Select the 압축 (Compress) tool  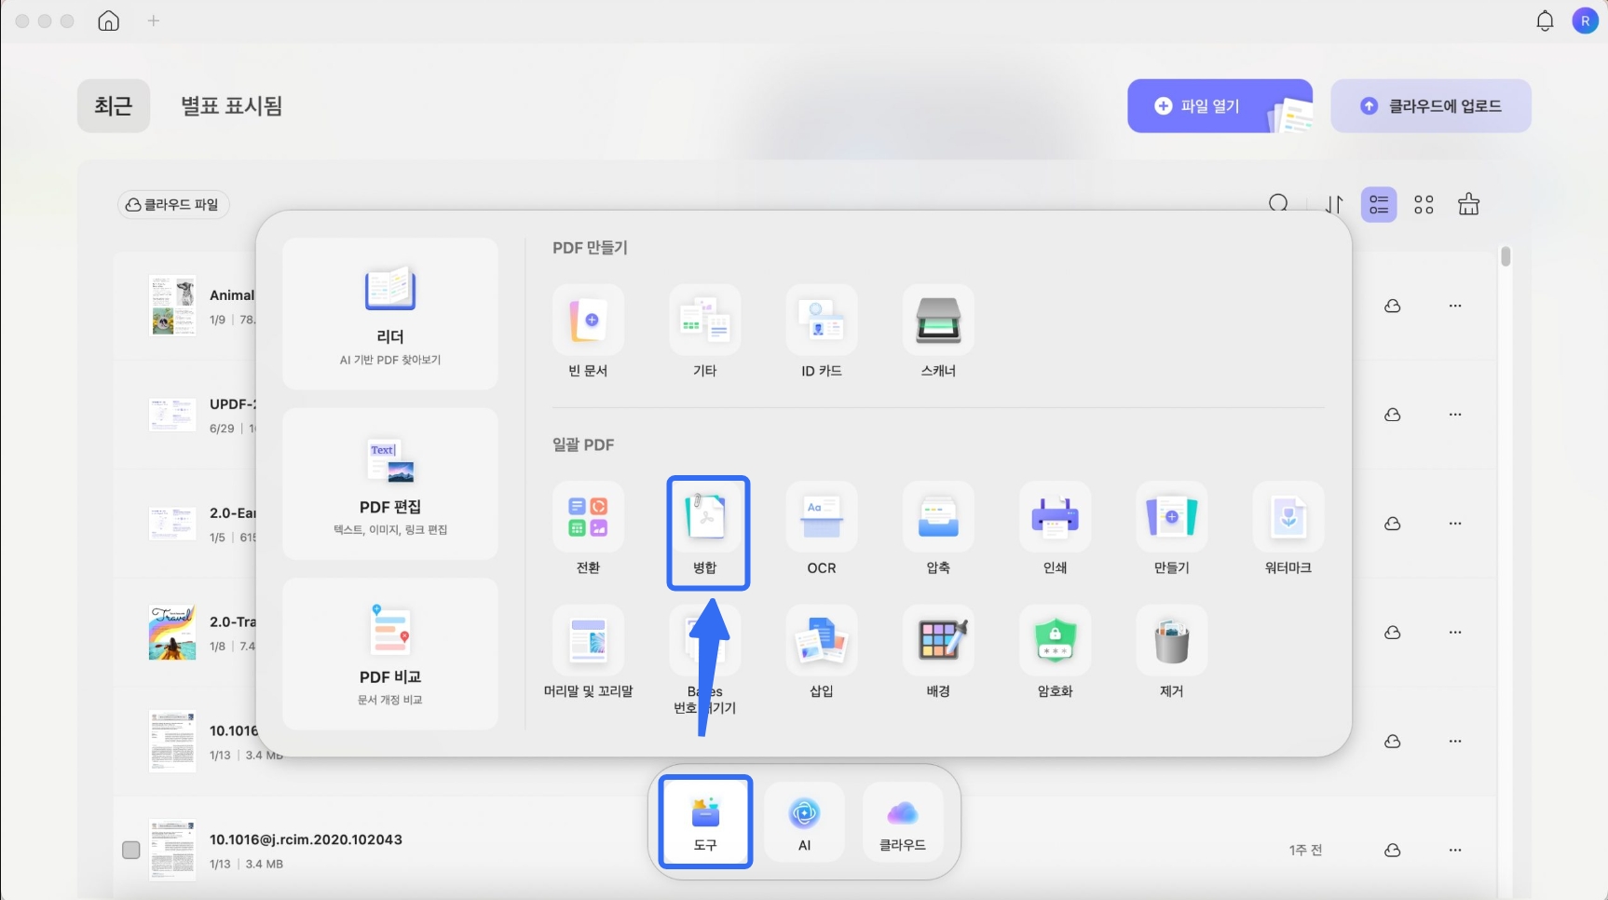[938, 529]
